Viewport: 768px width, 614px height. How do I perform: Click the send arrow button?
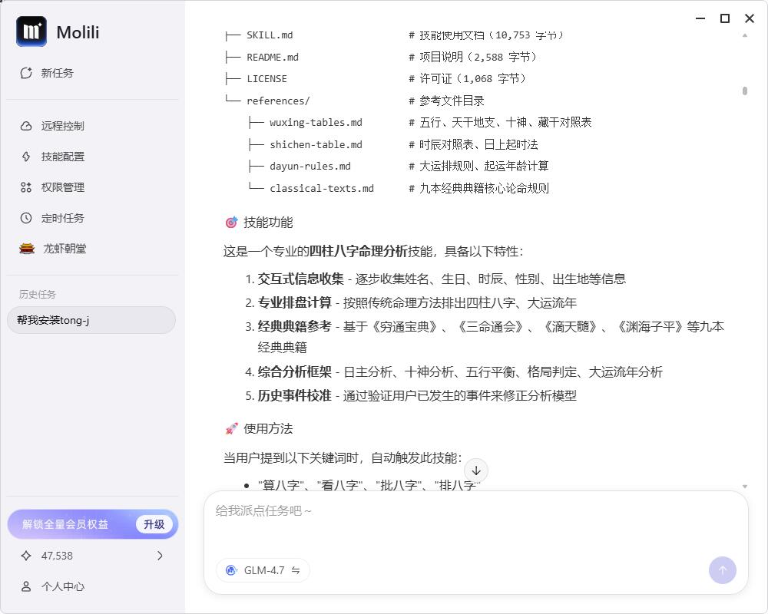[x=722, y=570]
